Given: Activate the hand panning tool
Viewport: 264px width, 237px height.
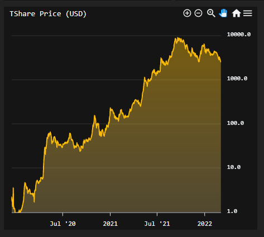Looking at the screenshot, I should (x=223, y=13).
